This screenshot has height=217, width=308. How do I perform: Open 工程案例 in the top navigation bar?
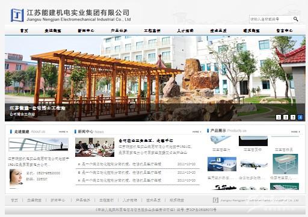(152, 31)
